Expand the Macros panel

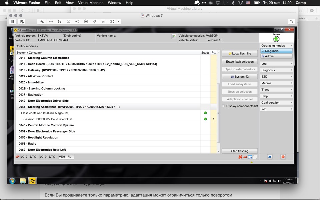[277, 83]
